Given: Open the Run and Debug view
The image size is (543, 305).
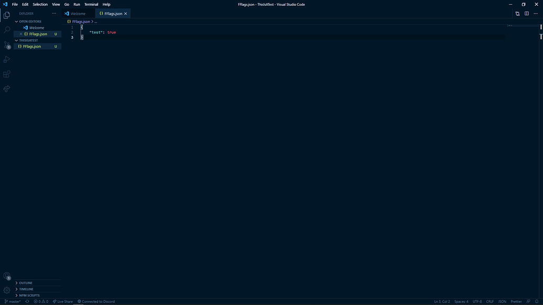Looking at the screenshot, I should click(x=7, y=59).
